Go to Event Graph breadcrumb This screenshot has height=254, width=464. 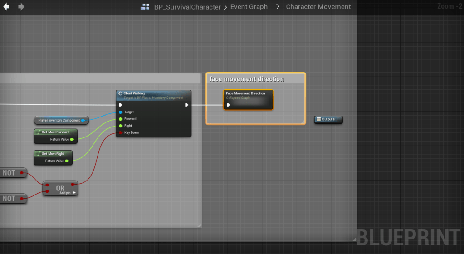(x=249, y=6)
